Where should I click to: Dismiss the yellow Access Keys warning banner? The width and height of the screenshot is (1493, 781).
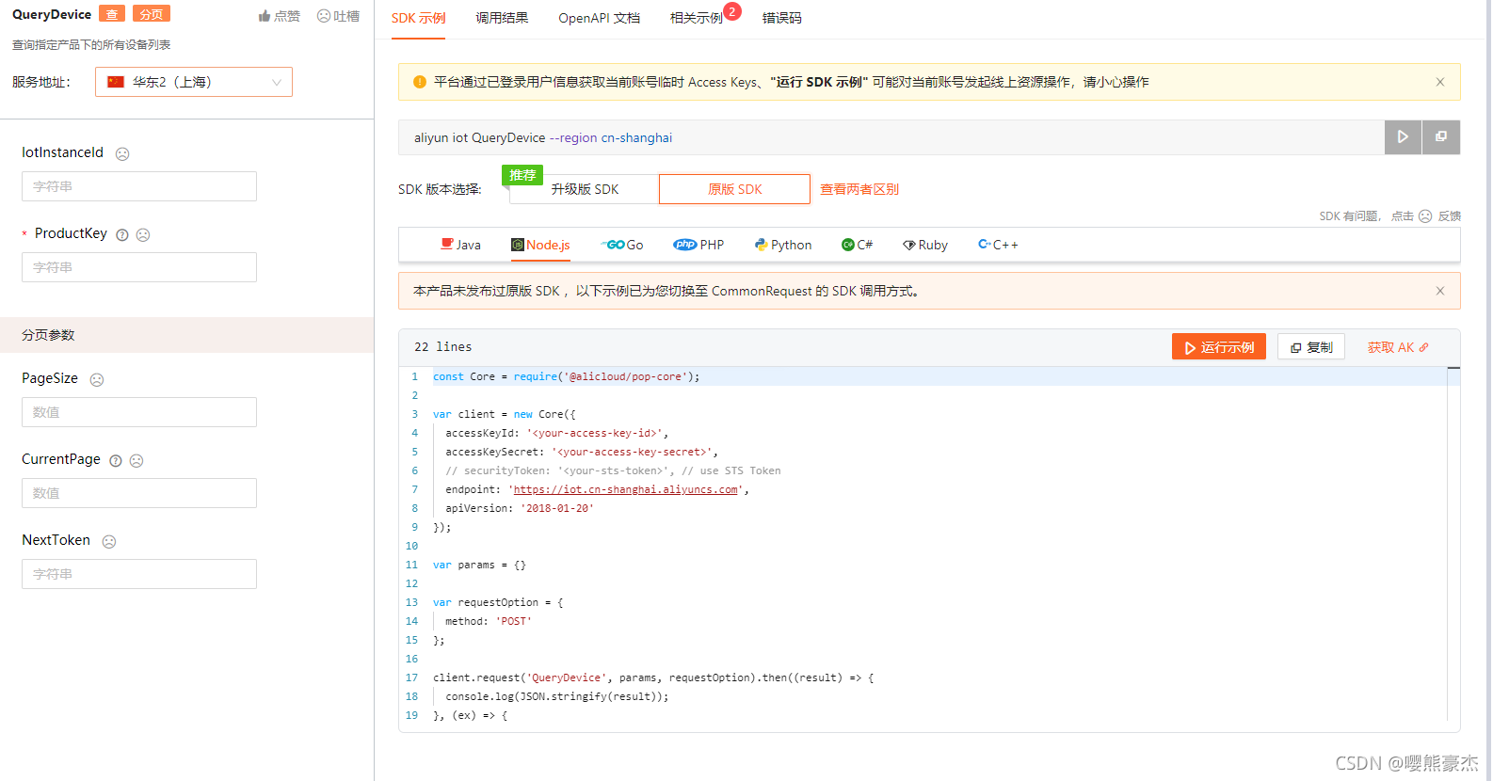click(x=1440, y=82)
